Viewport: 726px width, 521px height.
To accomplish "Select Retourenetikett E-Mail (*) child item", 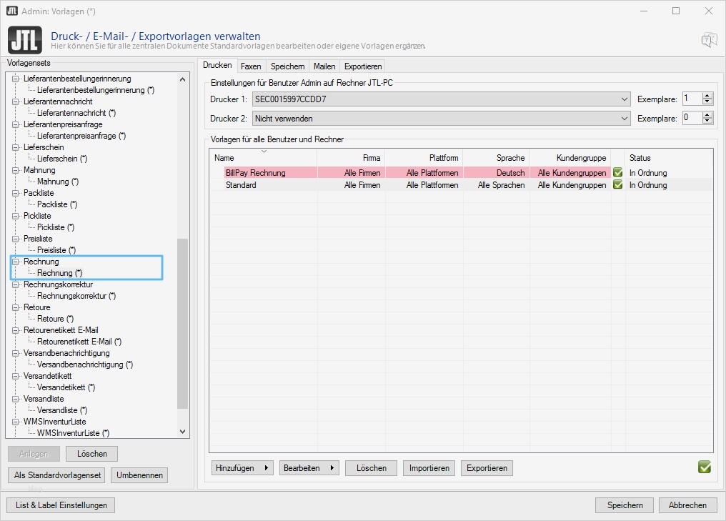I will (x=79, y=342).
